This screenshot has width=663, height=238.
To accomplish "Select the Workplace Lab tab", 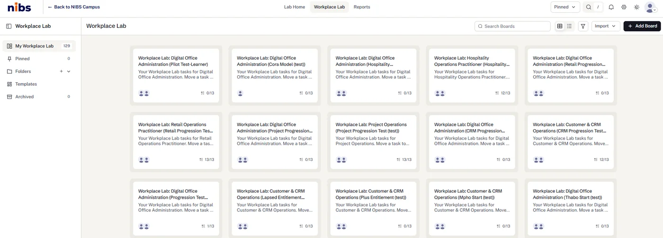I will pyautogui.click(x=329, y=7).
